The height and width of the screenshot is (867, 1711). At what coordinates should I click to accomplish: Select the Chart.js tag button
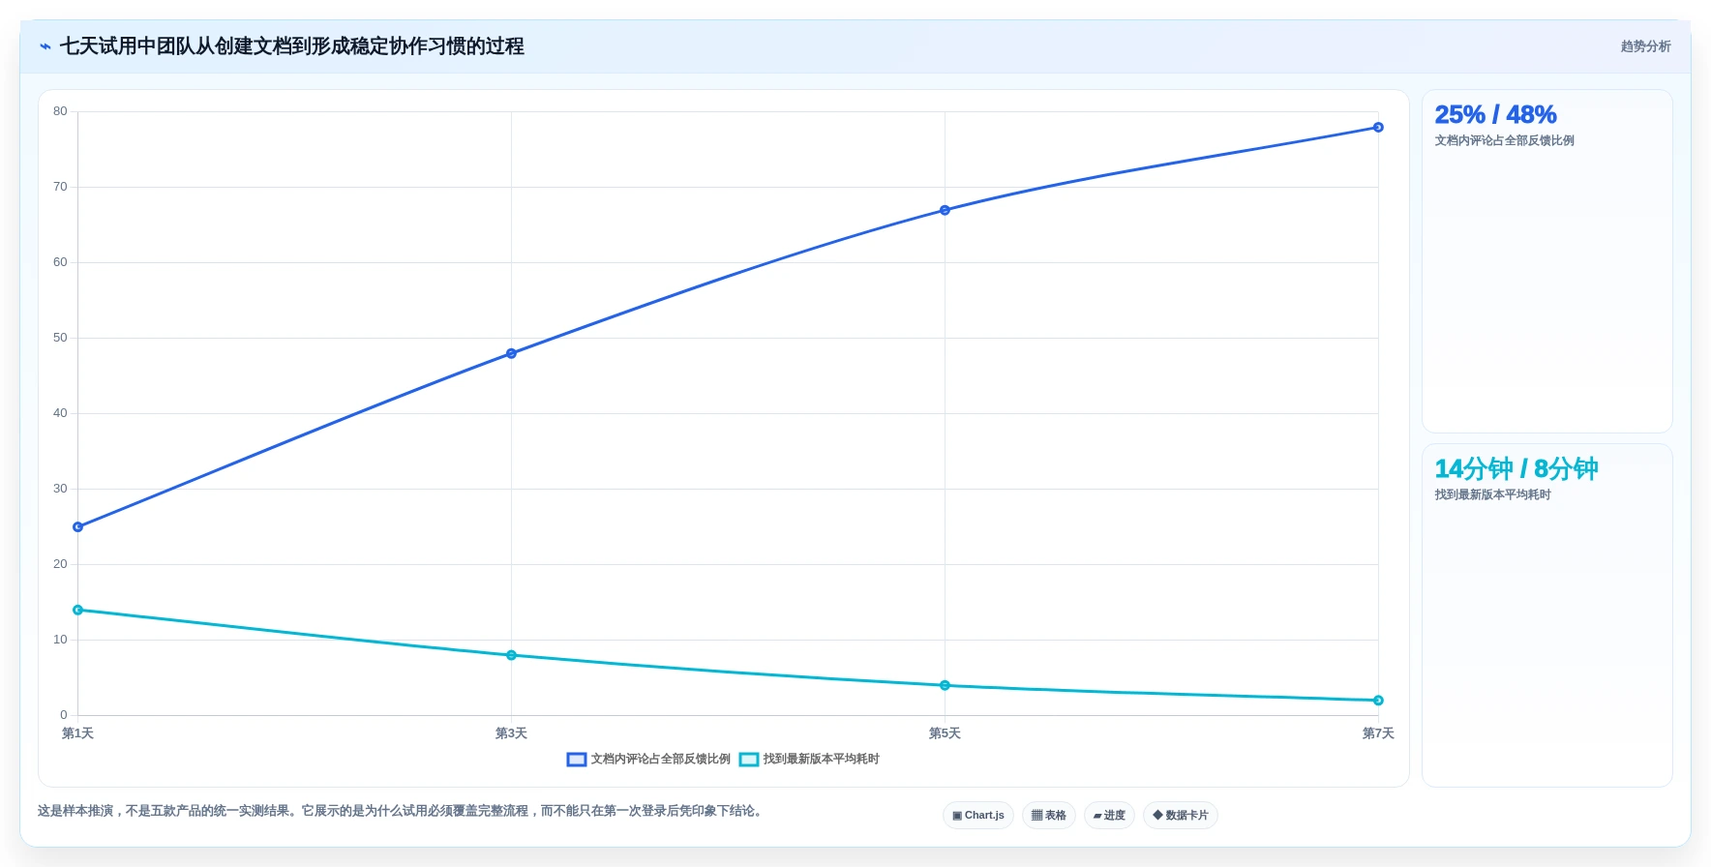click(978, 815)
